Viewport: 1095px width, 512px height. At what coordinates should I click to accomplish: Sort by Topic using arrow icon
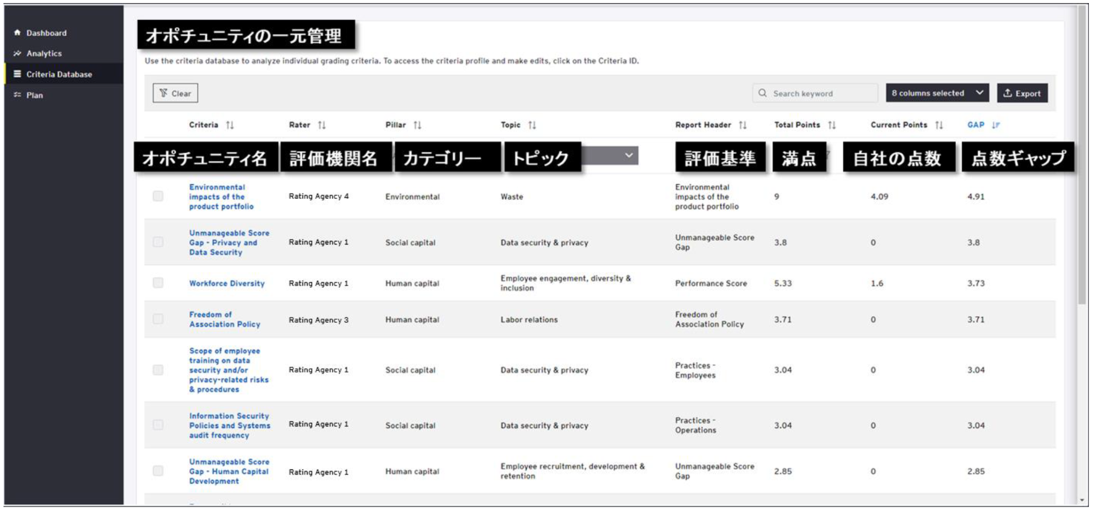tap(532, 125)
